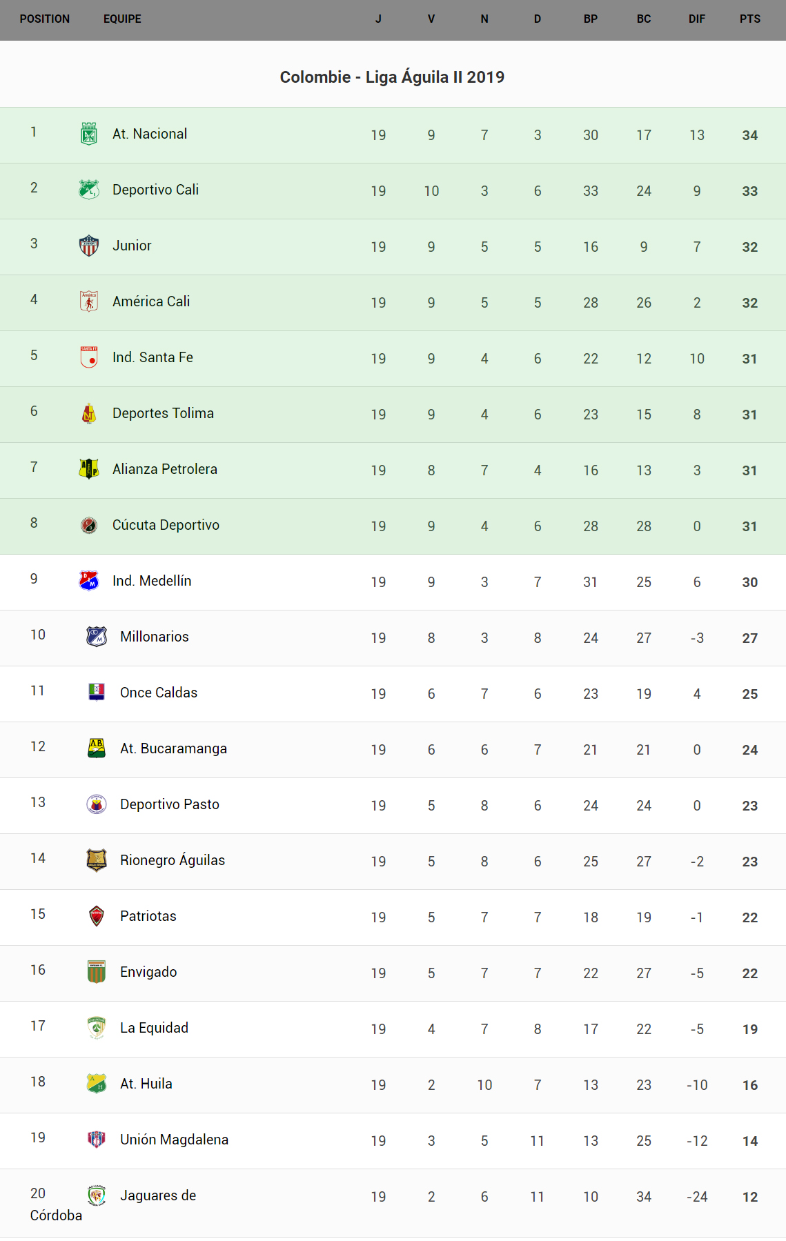Open the América Cali team link
The height and width of the screenshot is (1241, 786).
click(151, 301)
